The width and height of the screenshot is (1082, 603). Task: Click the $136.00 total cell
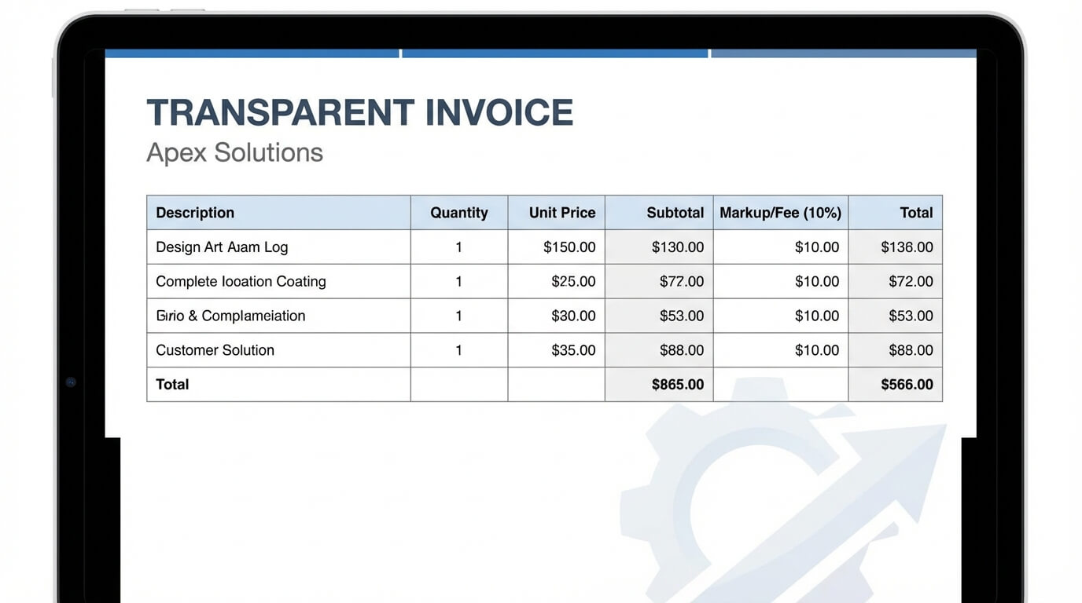[907, 247]
